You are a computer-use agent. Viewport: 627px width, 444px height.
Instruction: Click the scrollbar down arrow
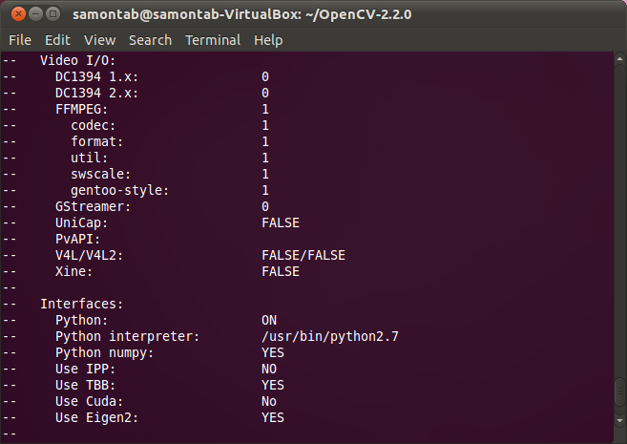click(x=619, y=420)
